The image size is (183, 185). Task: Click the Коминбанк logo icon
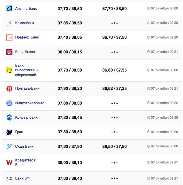tap(9, 23)
